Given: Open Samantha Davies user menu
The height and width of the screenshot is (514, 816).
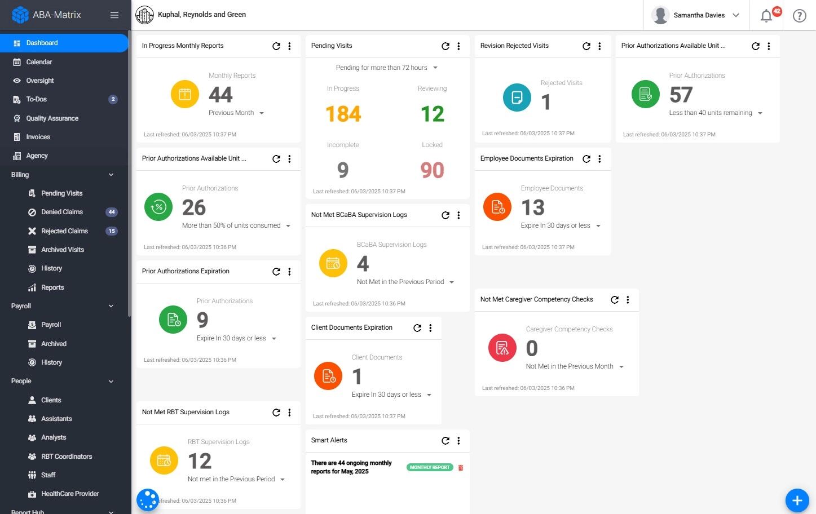Looking at the screenshot, I should tap(696, 15).
